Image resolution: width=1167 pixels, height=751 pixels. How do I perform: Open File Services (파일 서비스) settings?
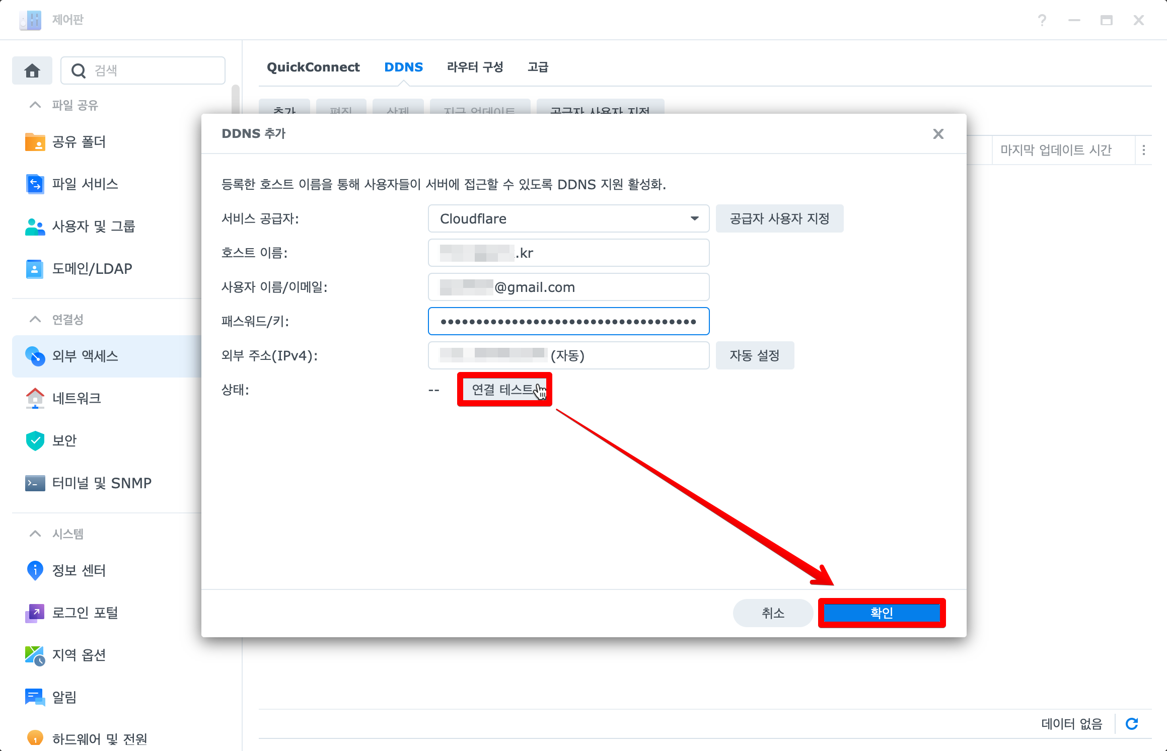[85, 184]
